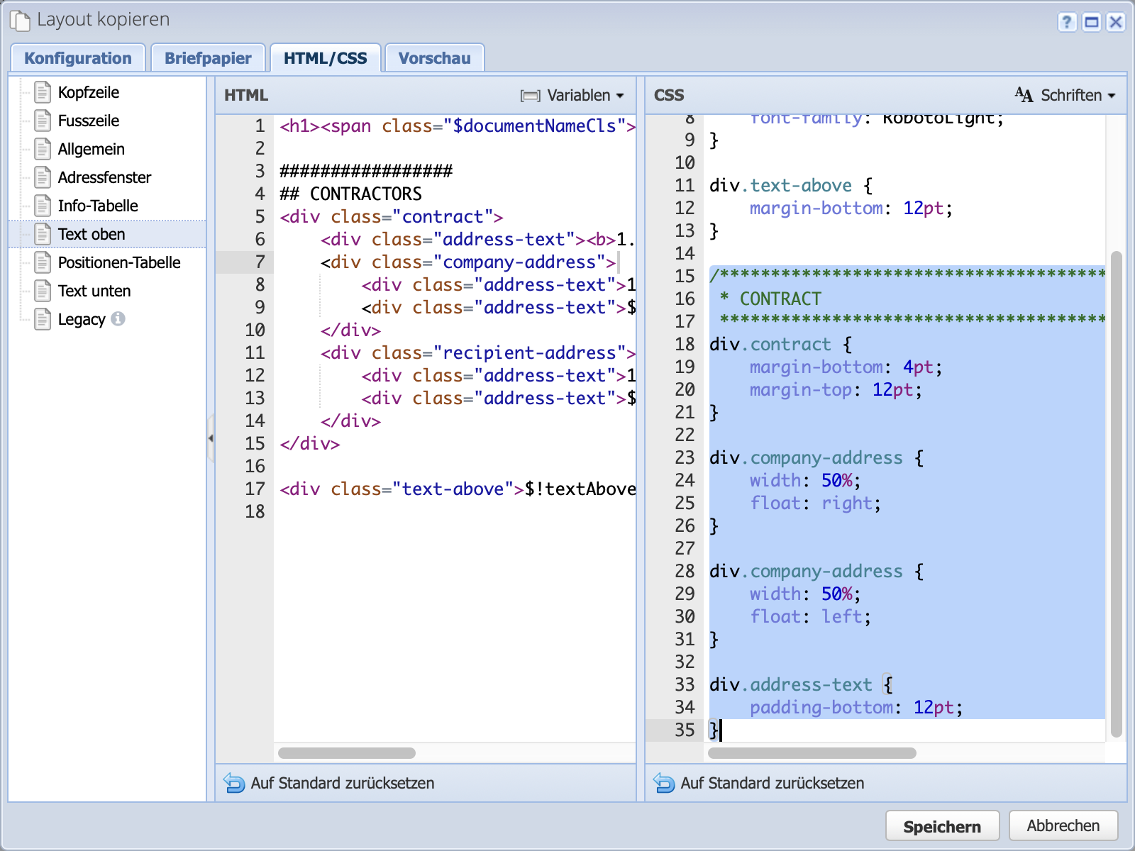Open the Schriften dropdown arrow
This screenshot has width=1135, height=851.
(x=1112, y=95)
